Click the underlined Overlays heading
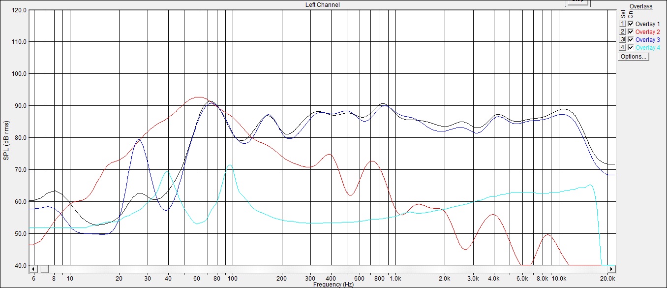The width and height of the screenshot is (667, 288). [x=641, y=6]
